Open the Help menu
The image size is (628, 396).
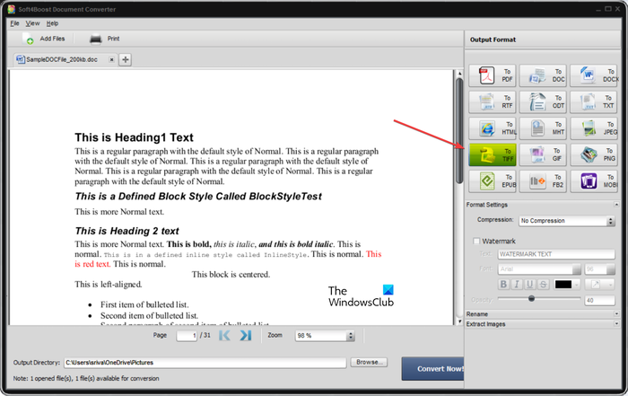pos(52,23)
